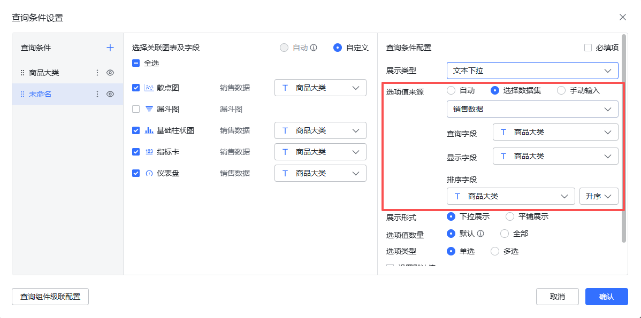Open 散点图 field dropdown
Image resolution: width=641 pixels, height=318 pixels.
(320, 87)
